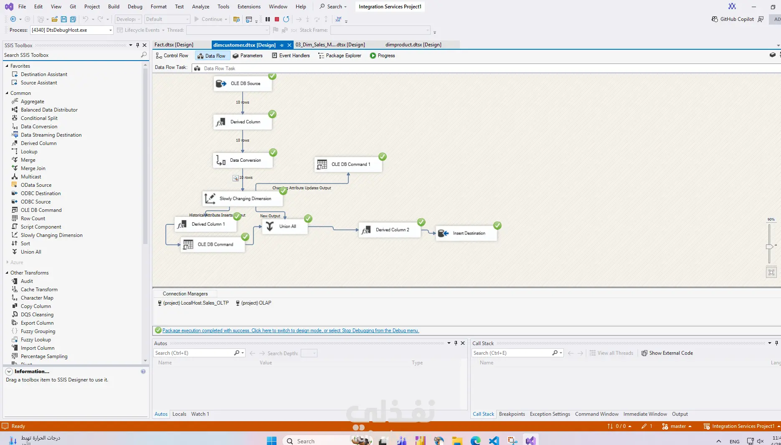The image size is (781, 445).
Task: Click the Break All pause icon
Action: pyautogui.click(x=268, y=19)
